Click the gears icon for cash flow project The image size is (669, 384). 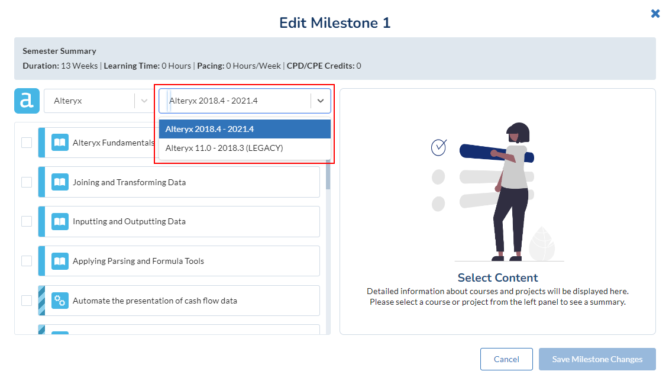[x=60, y=301]
